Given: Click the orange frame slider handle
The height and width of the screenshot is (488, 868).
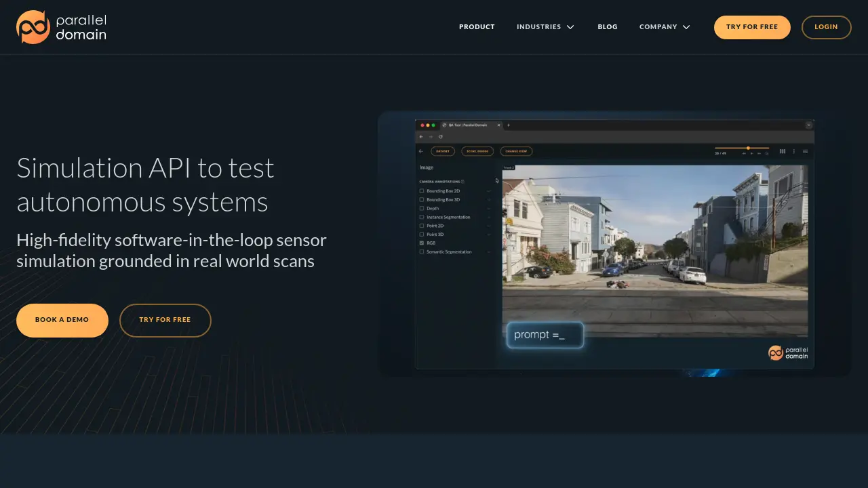Looking at the screenshot, I should tap(748, 148).
